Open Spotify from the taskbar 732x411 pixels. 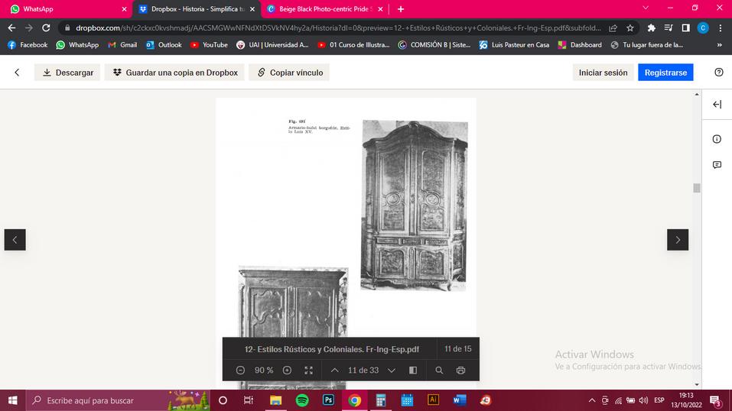(302, 400)
